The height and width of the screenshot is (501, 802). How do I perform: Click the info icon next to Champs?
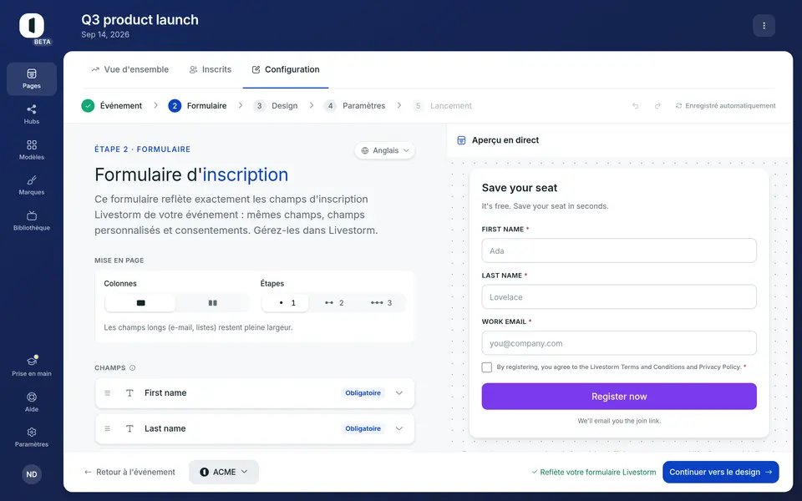133,367
